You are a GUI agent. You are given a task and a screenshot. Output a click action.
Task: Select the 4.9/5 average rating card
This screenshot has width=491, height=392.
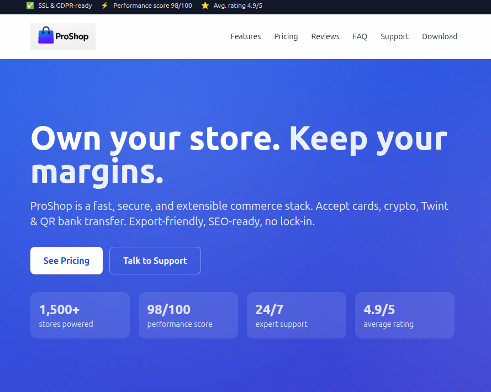[x=404, y=315]
